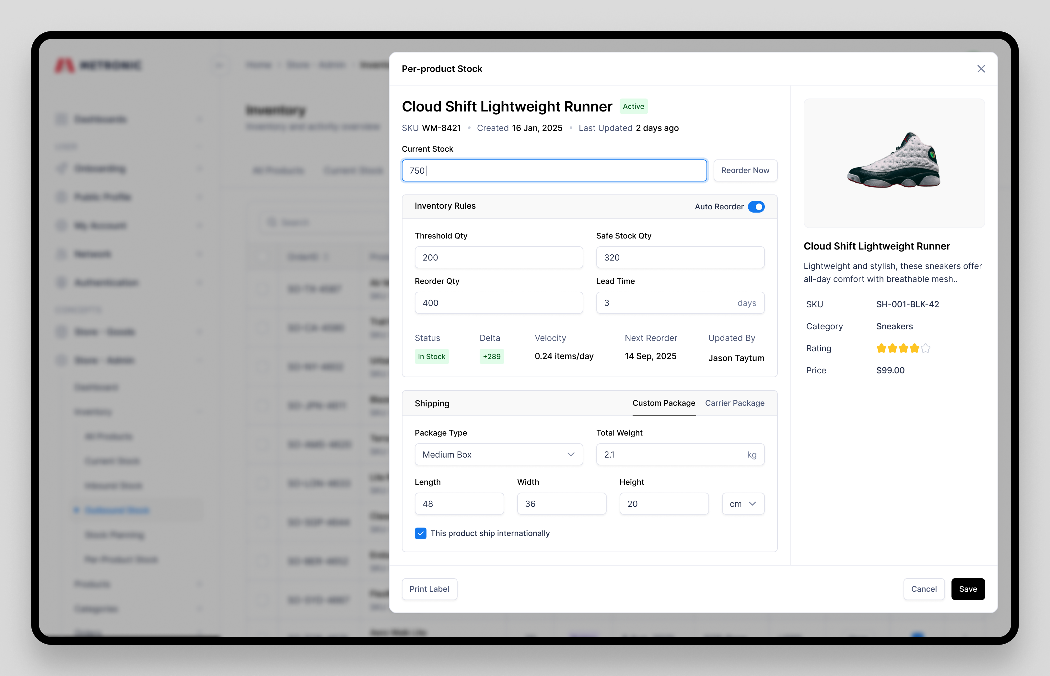Click Cancel in the dialog footer

(923, 589)
